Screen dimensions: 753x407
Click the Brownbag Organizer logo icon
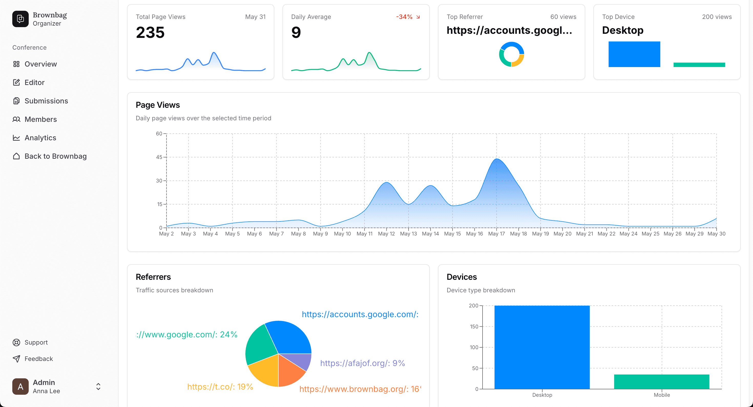pyautogui.click(x=20, y=19)
